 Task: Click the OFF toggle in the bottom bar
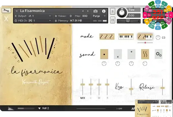[119, 109]
